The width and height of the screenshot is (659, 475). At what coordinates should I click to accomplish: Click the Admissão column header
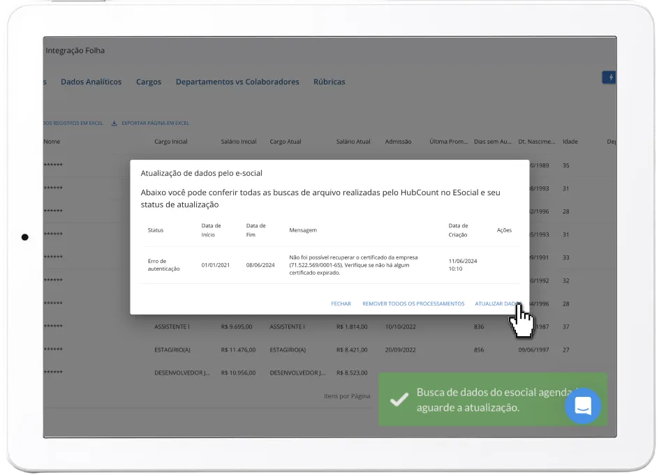coord(398,142)
